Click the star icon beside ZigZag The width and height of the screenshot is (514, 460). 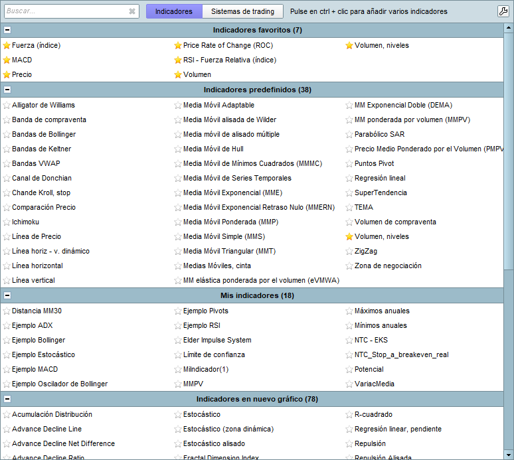349,252
